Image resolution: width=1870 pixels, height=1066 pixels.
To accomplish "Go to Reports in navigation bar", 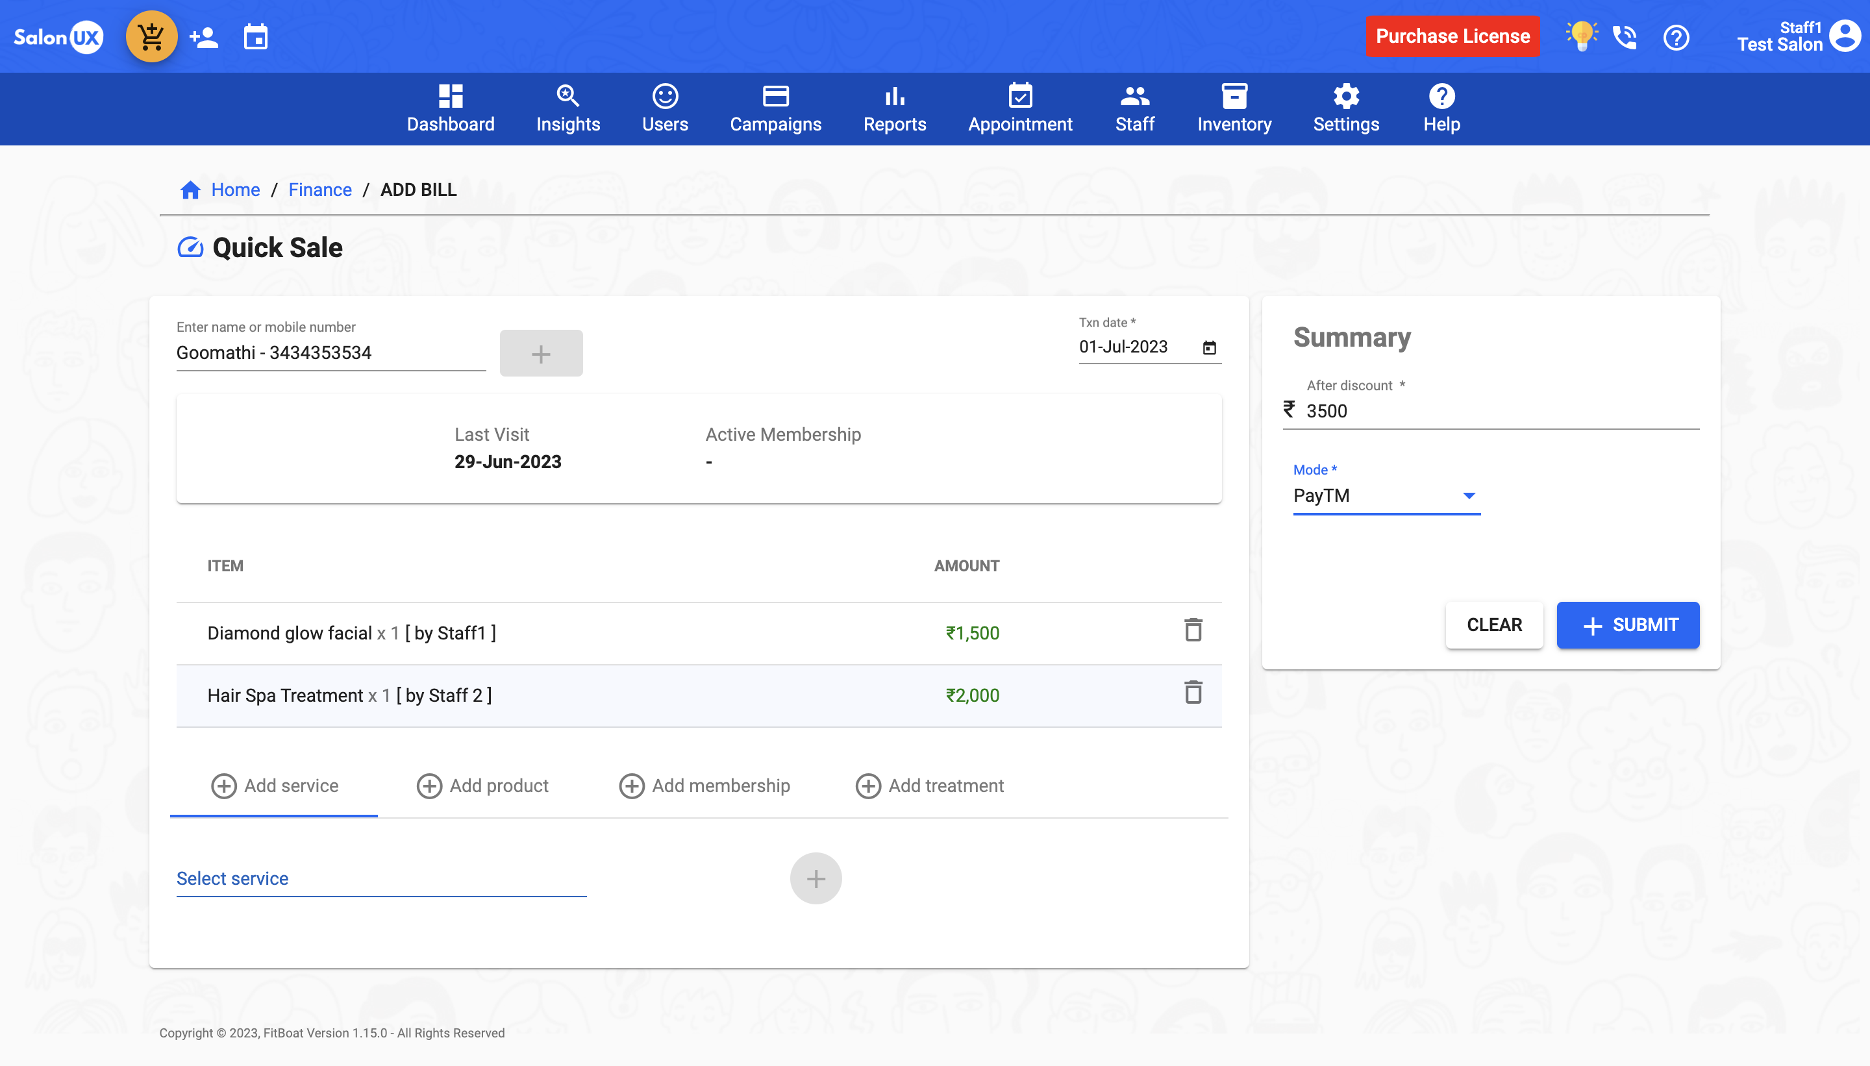I will 894,108.
